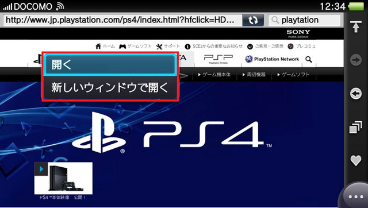Open bookmarks with the heart icon
This screenshot has width=368, height=208.
pyautogui.click(x=356, y=161)
